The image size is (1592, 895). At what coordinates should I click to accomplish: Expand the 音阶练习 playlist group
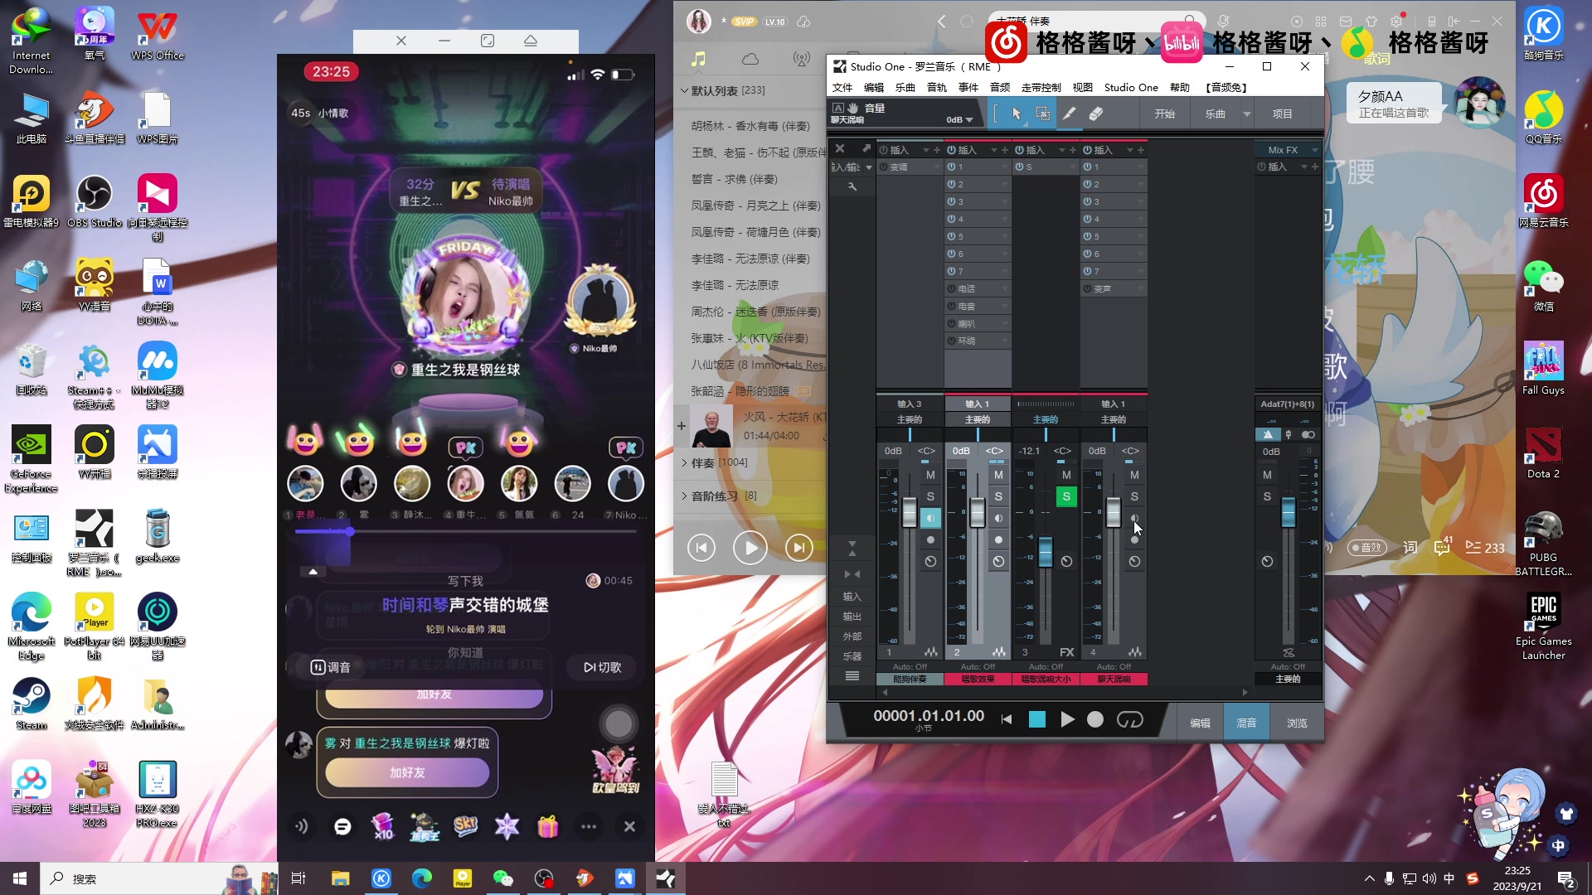[x=684, y=496]
